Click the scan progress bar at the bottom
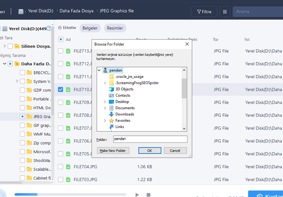The width and height of the screenshot is (283, 197). tap(70, 194)
